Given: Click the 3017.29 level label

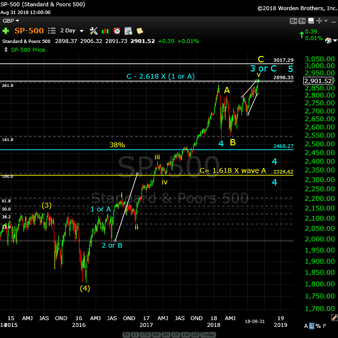Looking at the screenshot, I should click(x=283, y=60).
